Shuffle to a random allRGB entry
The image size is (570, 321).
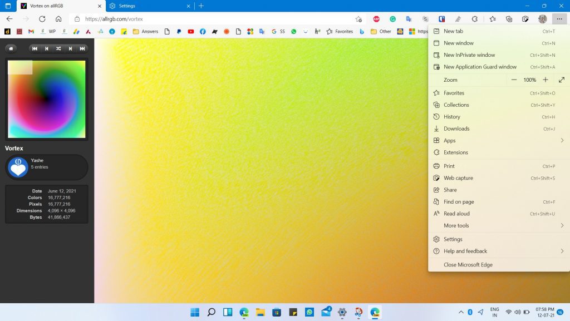click(58, 48)
